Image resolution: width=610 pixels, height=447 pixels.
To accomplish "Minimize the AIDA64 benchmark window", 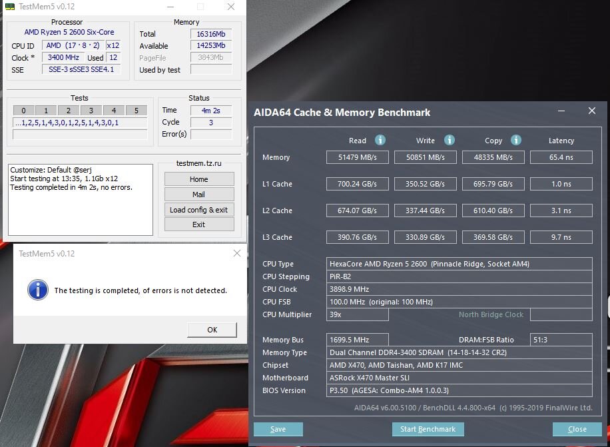I will [x=561, y=111].
